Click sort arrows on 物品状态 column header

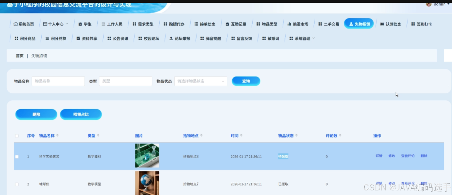[x=296, y=135]
